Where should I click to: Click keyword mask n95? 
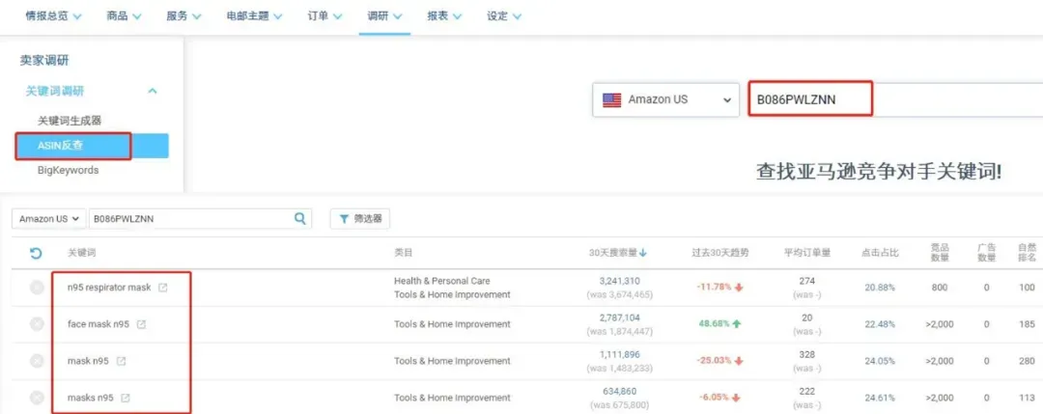click(89, 361)
